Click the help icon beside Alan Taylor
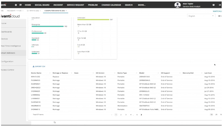Viewport: 223px width, 128px height. 213,5
